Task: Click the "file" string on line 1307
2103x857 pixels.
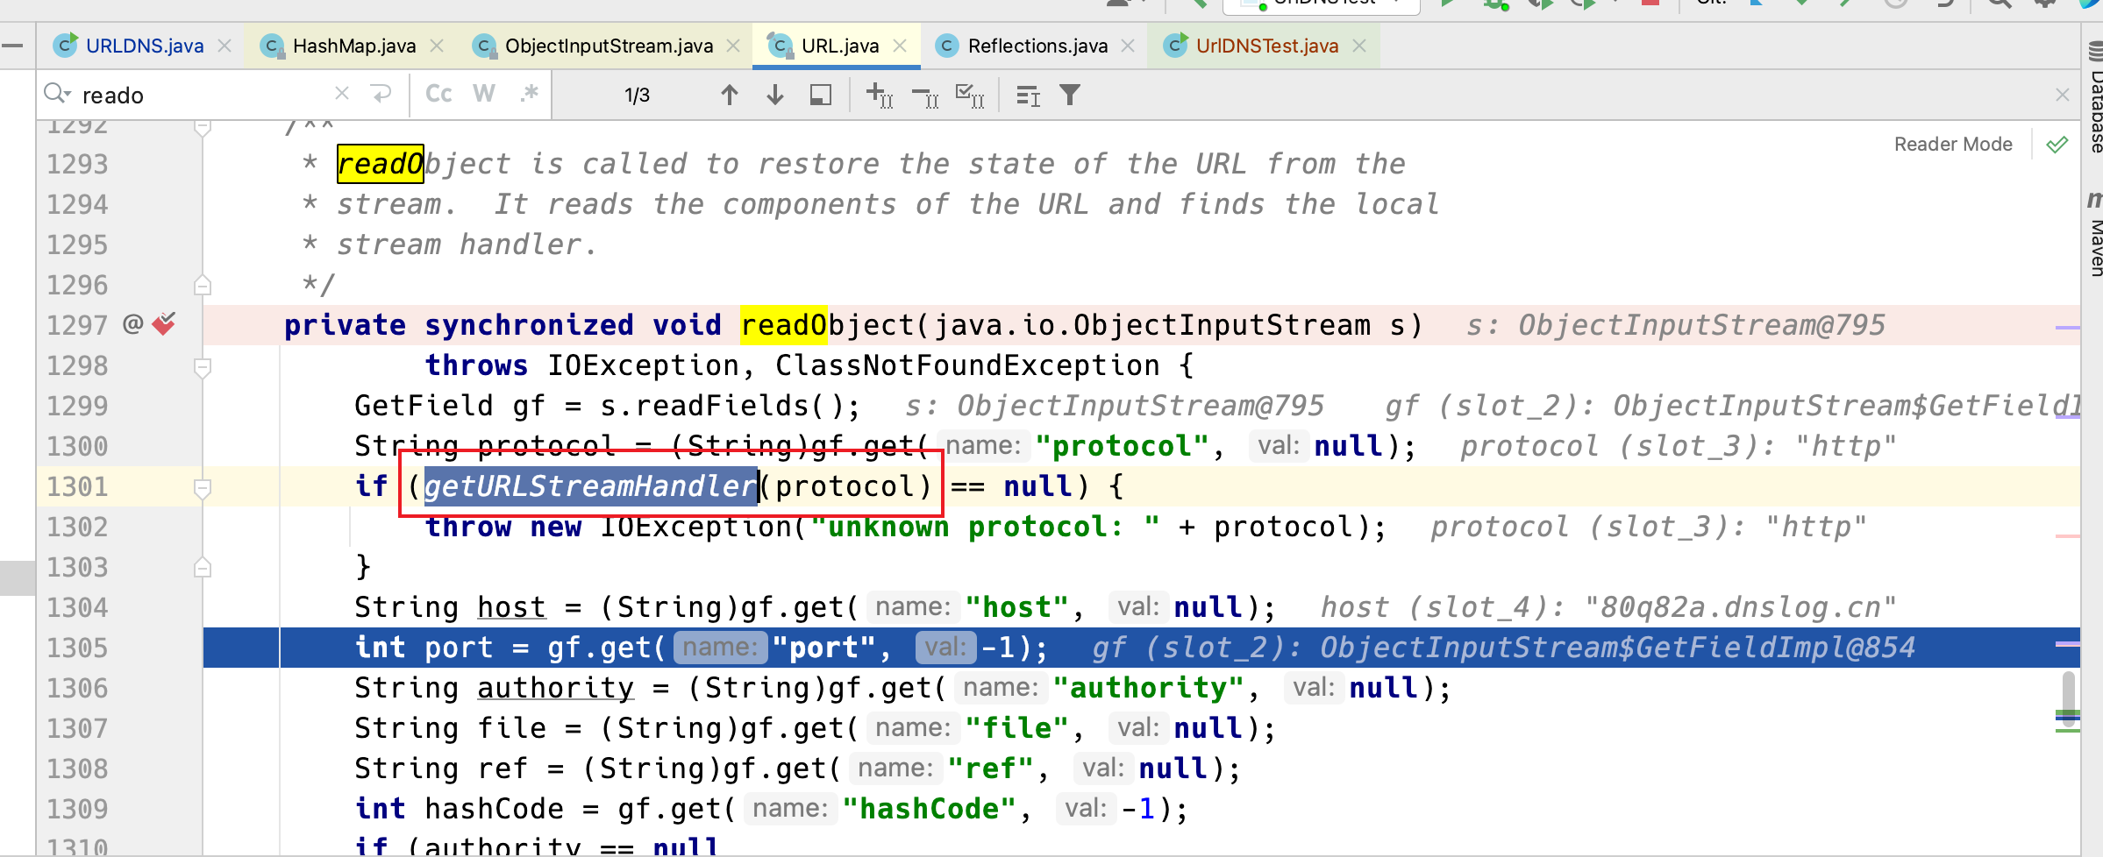Action: click(1016, 728)
